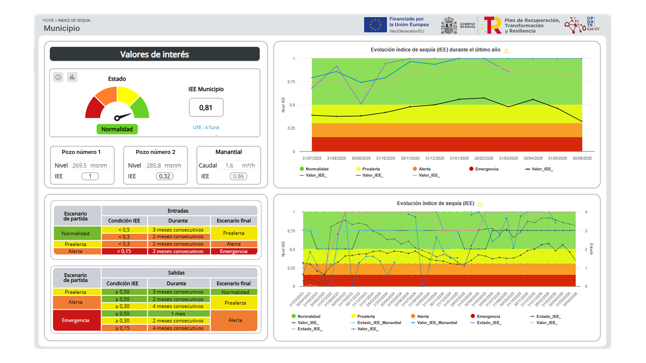
Task: Open the UTE - 4 Turia link
Action: (x=206, y=128)
